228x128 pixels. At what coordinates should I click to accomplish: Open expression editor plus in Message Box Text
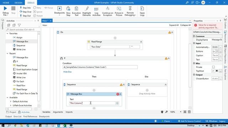[117, 103]
